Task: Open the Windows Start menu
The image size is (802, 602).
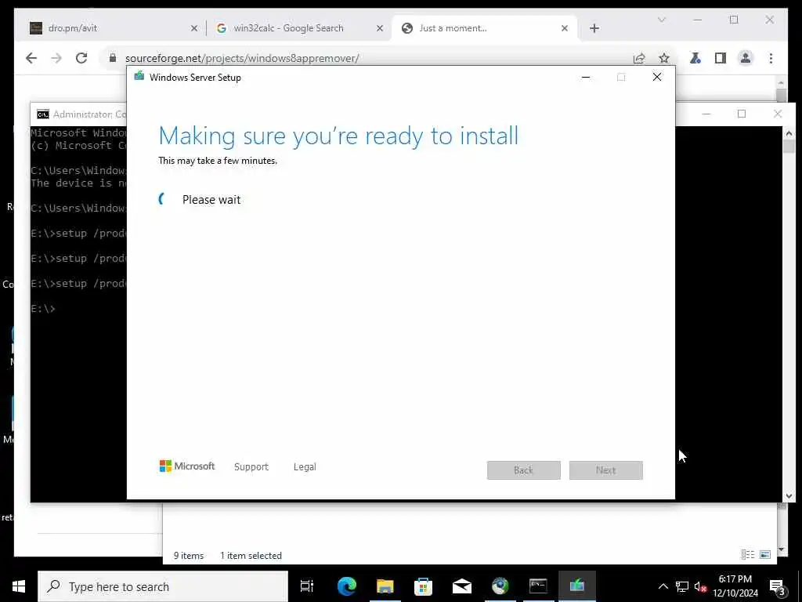Action: [x=19, y=586]
